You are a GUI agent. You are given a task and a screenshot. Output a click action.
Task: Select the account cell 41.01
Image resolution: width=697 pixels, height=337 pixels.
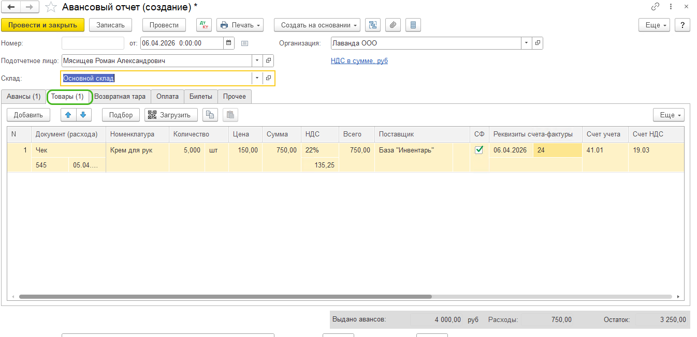[x=605, y=150]
